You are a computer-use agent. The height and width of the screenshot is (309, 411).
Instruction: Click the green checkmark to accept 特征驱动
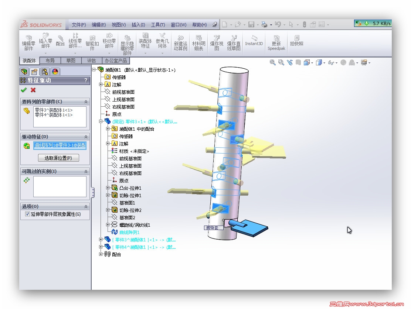pyautogui.click(x=24, y=90)
